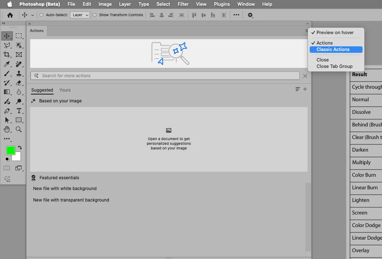Swap foreground and background colors
This screenshot has width=382, height=259.
[20, 148]
